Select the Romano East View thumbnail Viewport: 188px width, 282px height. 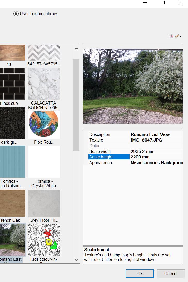click(12, 240)
